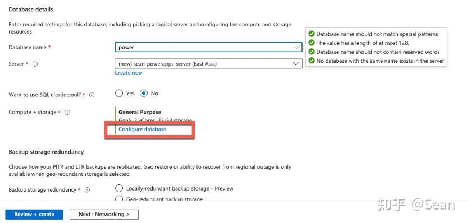Screen dimensions: 467x223
Task: Choose Locally-redundant backup storage option
Action: 119,188
